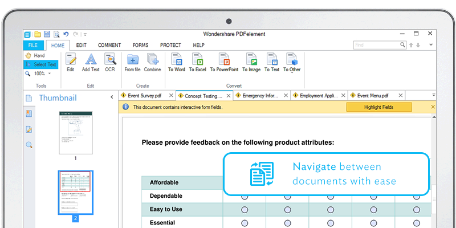456x228 pixels.
Task: Click the magnifier icon in the Find box
Action: 402,45
